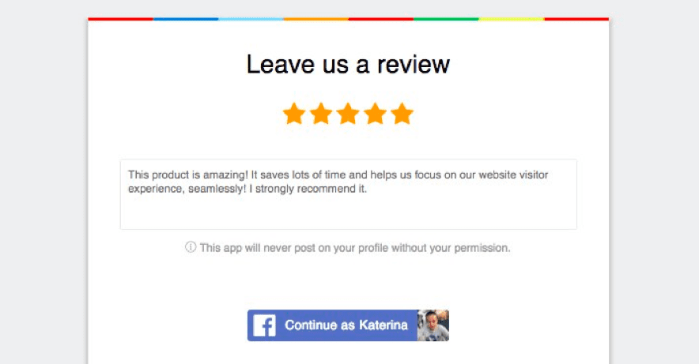The image size is (699, 364).
Task: Click the 'never post on your profile' notice text
Action: [355, 247]
